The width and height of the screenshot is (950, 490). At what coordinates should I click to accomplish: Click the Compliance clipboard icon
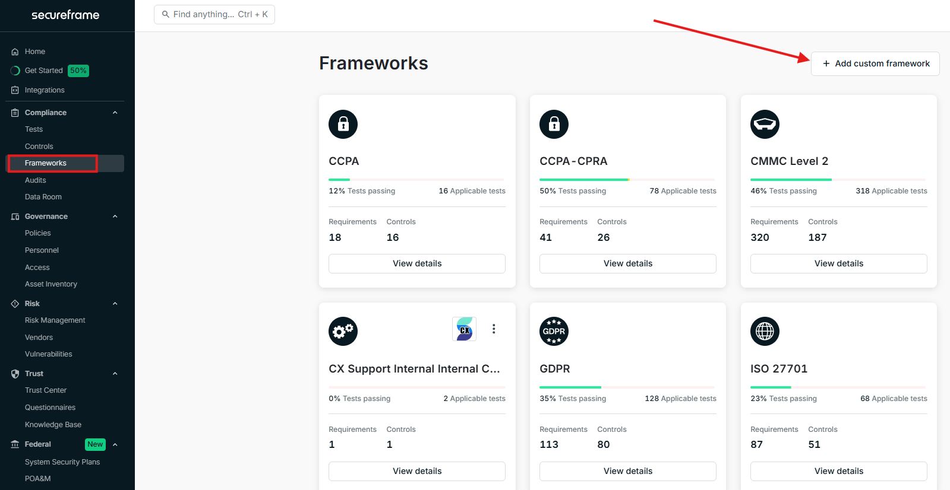pos(15,113)
